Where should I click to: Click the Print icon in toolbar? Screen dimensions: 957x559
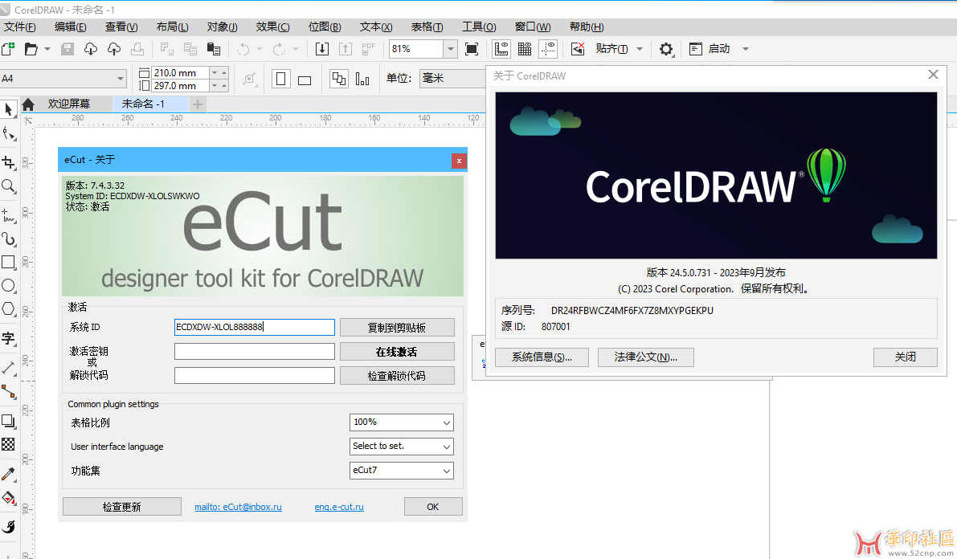pyautogui.click(x=138, y=49)
